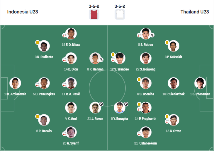214x153 pixels.
Task: Open the Thailand U23 team name link
Action: pos(195,12)
